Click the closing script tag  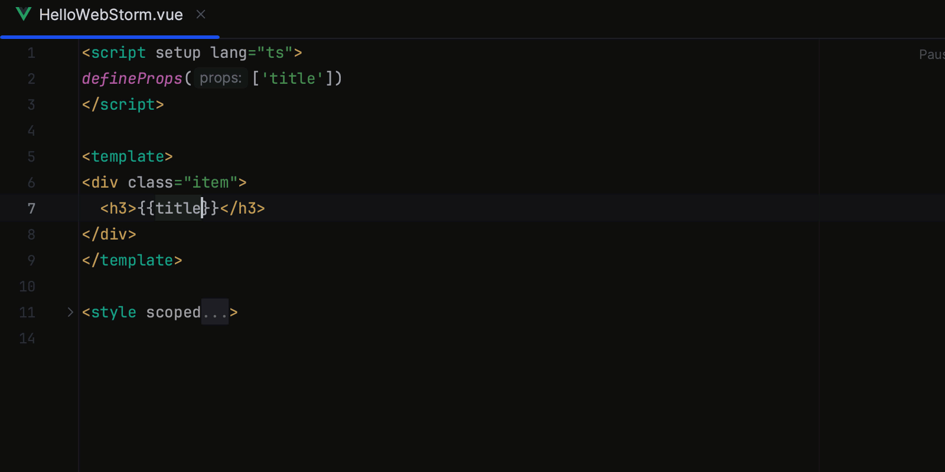pyautogui.click(x=123, y=104)
